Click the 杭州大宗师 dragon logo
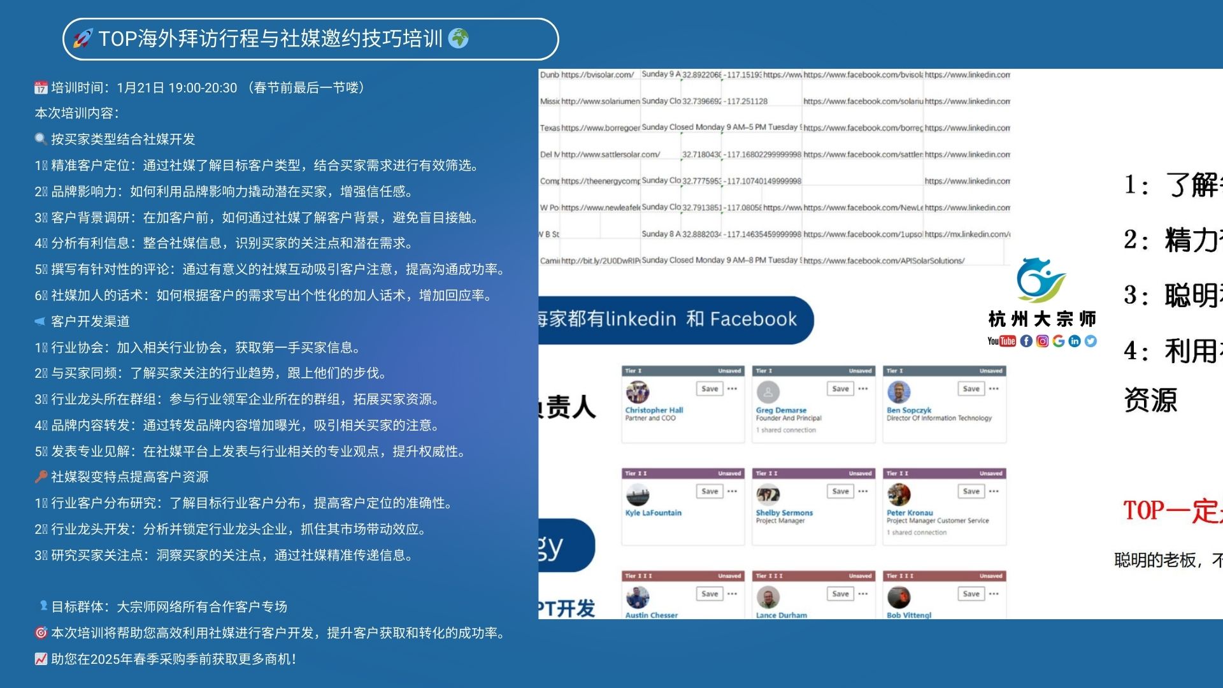 (x=1040, y=281)
